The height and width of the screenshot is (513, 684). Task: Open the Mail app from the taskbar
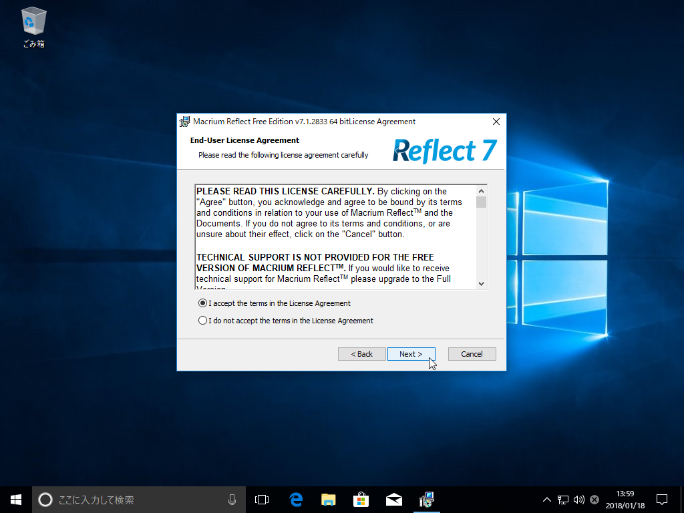(x=394, y=500)
